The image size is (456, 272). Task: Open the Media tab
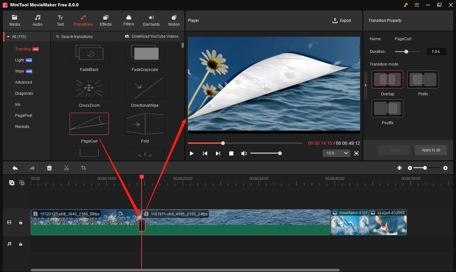click(15, 21)
